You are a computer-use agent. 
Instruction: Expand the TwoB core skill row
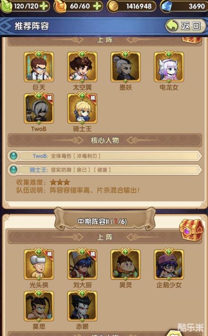105,156
